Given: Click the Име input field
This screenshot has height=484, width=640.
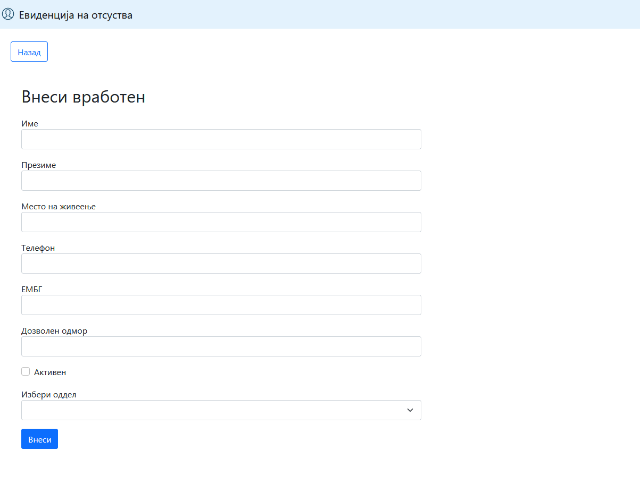Looking at the screenshot, I should (221, 139).
